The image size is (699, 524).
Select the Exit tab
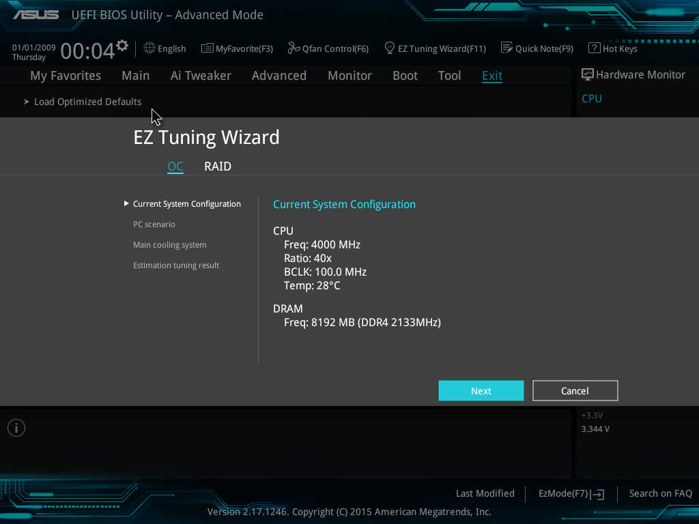[x=492, y=76]
